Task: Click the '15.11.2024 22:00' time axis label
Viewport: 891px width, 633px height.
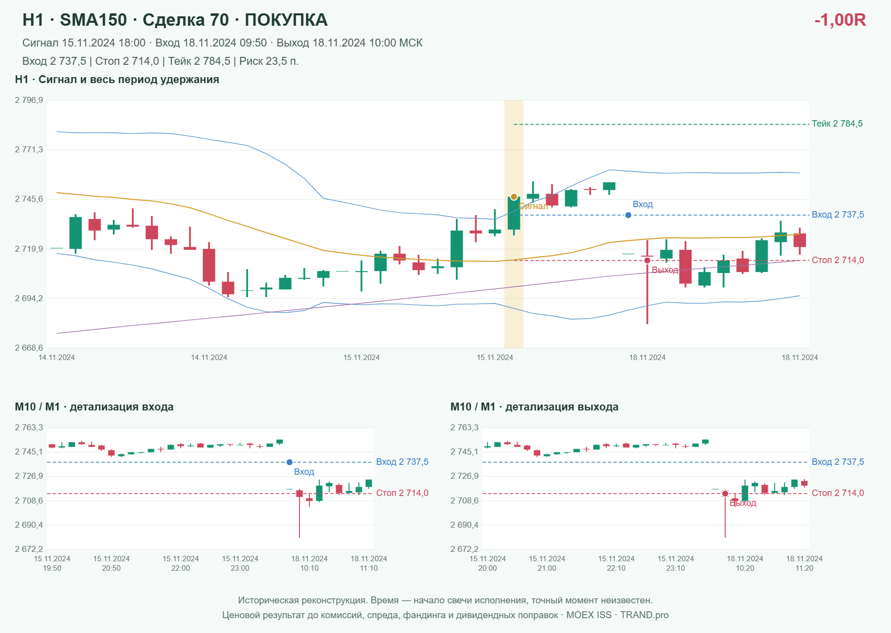Action: coord(181,563)
